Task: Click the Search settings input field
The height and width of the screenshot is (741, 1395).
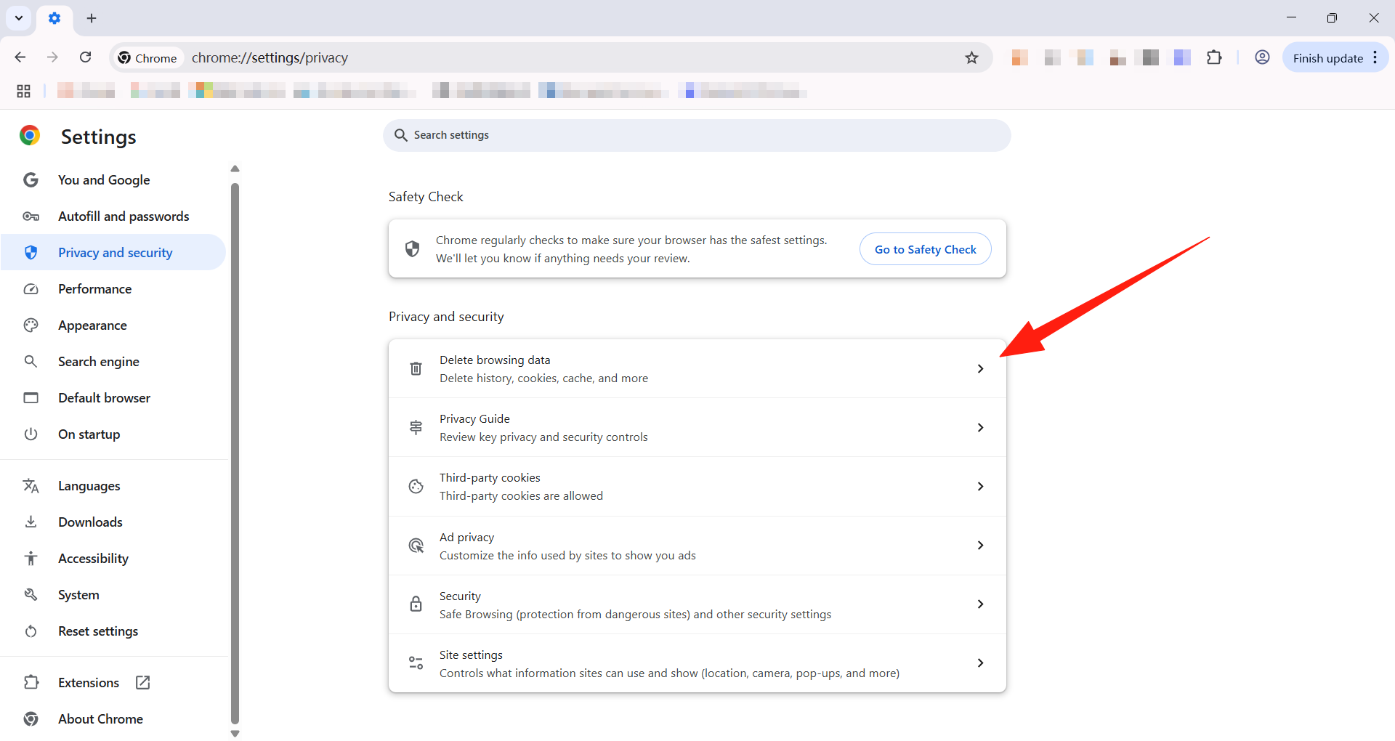Action: tap(697, 135)
